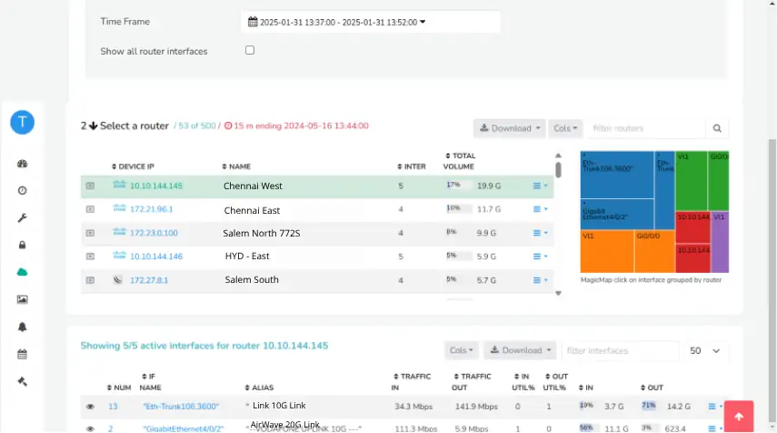Screen dimensions: 777x433
Task: Click the router device icon for Salem North 772S
Action: (119, 232)
